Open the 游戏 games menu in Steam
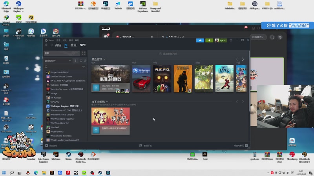 coord(71,40)
